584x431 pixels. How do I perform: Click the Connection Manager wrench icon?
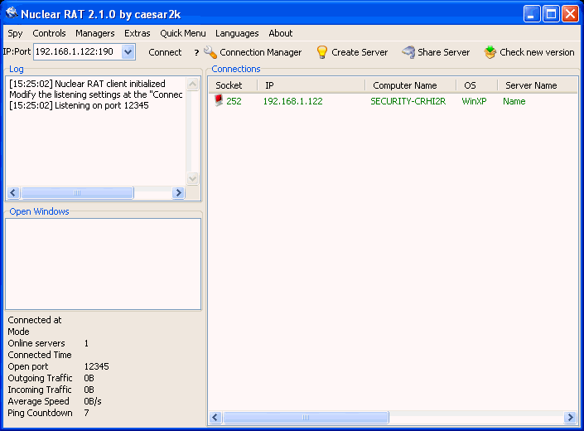210,52
